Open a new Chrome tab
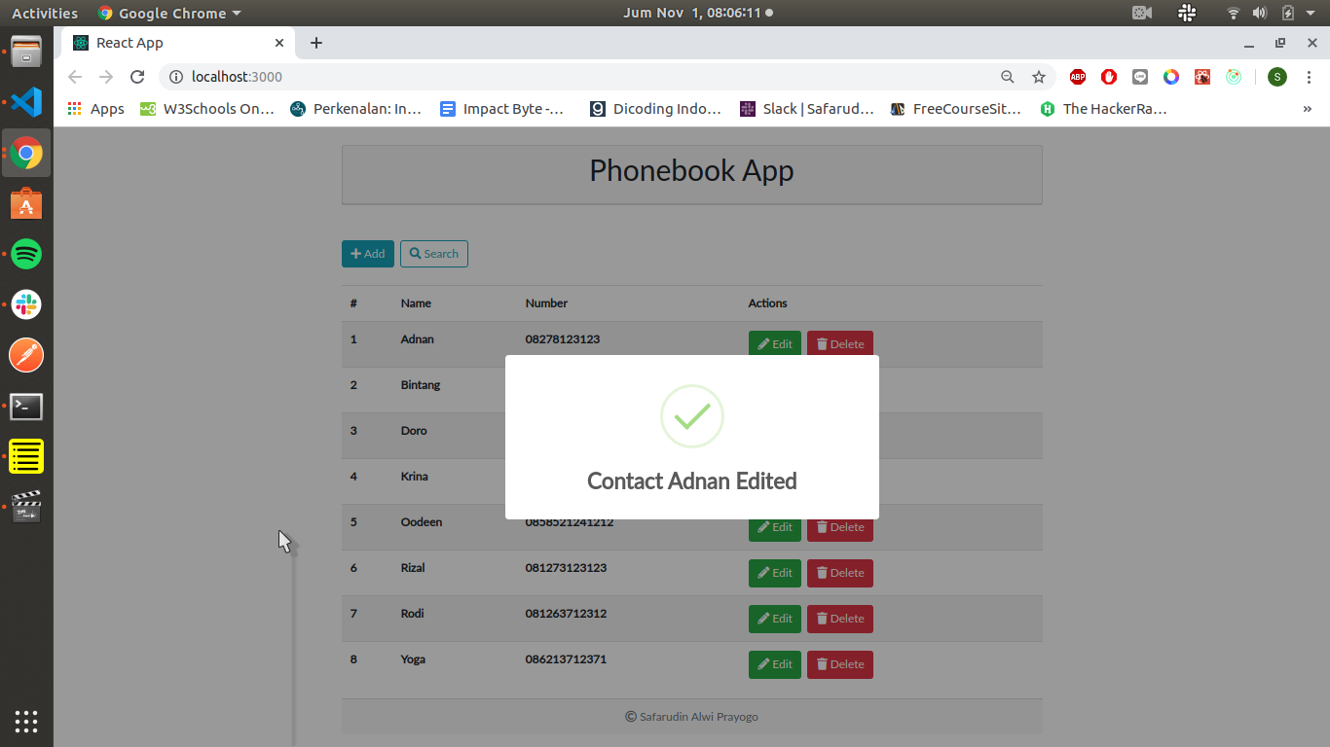1330x747 pixels. tap(316, 43)
